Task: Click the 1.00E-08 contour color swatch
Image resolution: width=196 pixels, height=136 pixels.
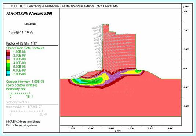Action: point(8,51)
